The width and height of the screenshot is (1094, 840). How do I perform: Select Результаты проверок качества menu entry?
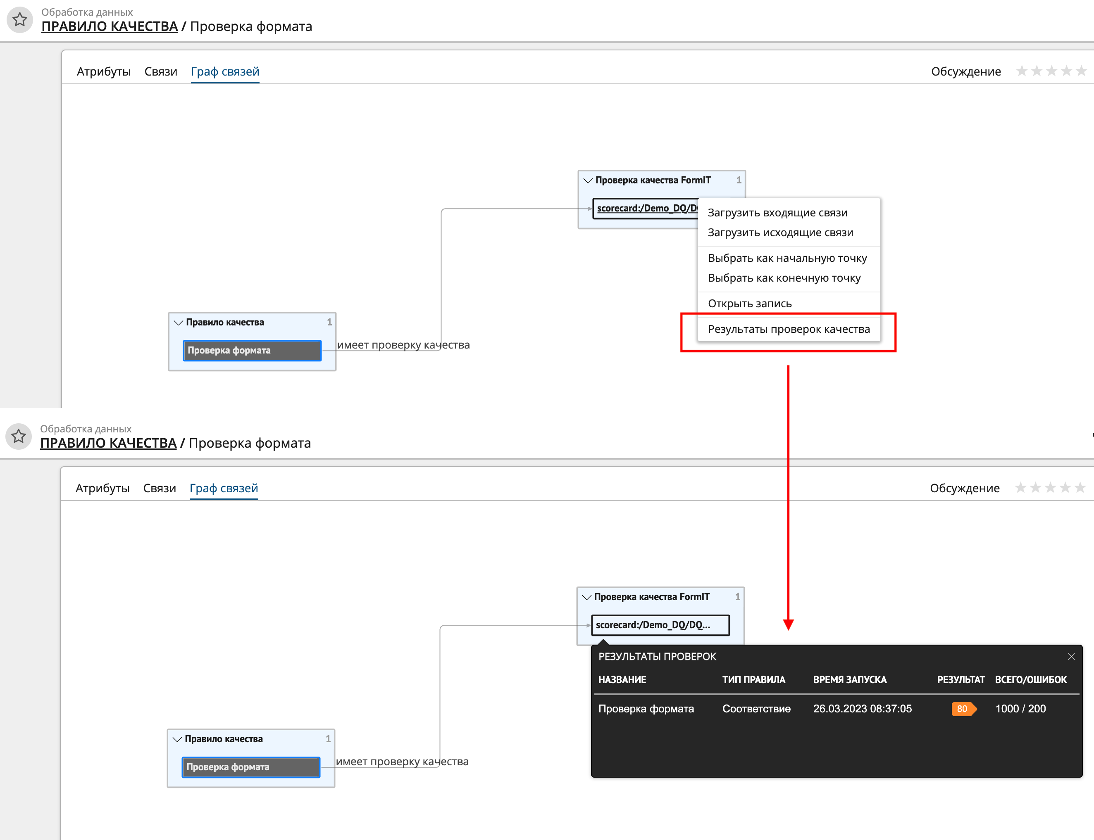tap(788, 329)
